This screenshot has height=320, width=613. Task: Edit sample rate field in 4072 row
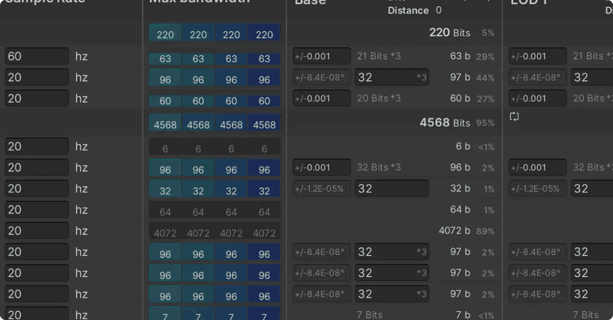point(37,231)
